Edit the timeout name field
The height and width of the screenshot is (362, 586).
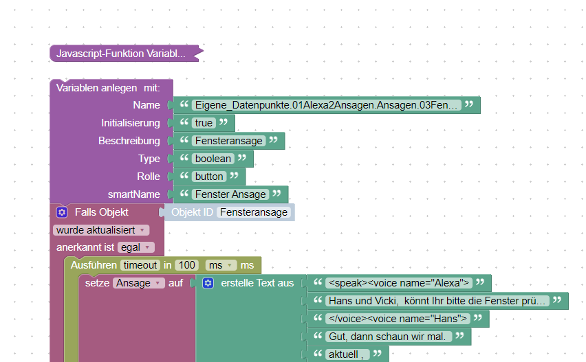tap(140, 265)
